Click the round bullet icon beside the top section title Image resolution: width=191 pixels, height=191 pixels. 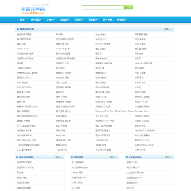[18, 29]
